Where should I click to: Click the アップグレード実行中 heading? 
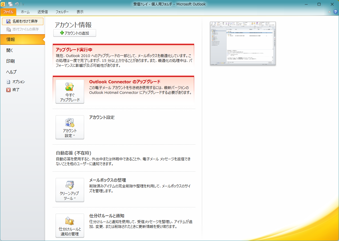(74, 50)
